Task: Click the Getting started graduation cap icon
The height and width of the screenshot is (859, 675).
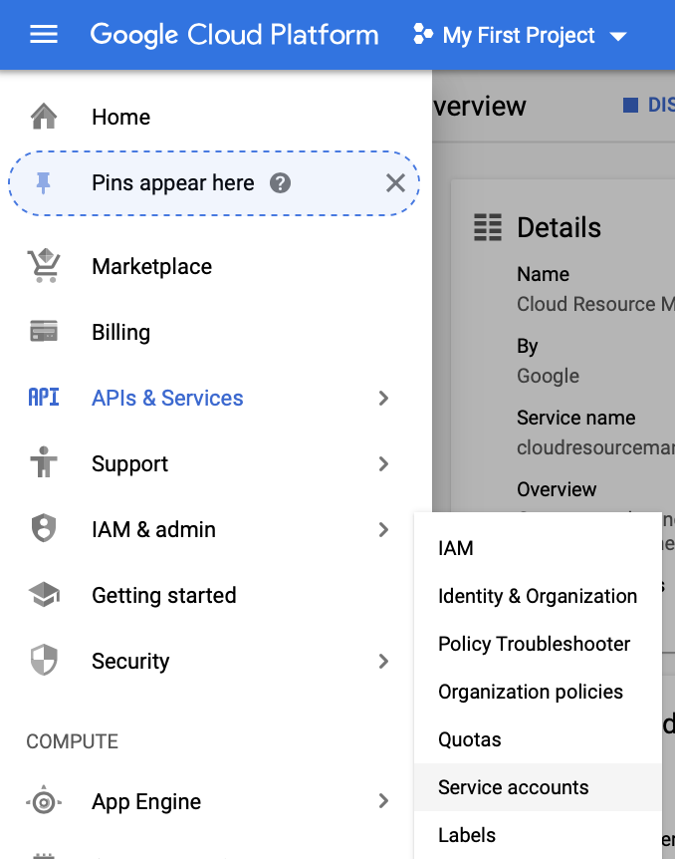Action: [44, 594]
